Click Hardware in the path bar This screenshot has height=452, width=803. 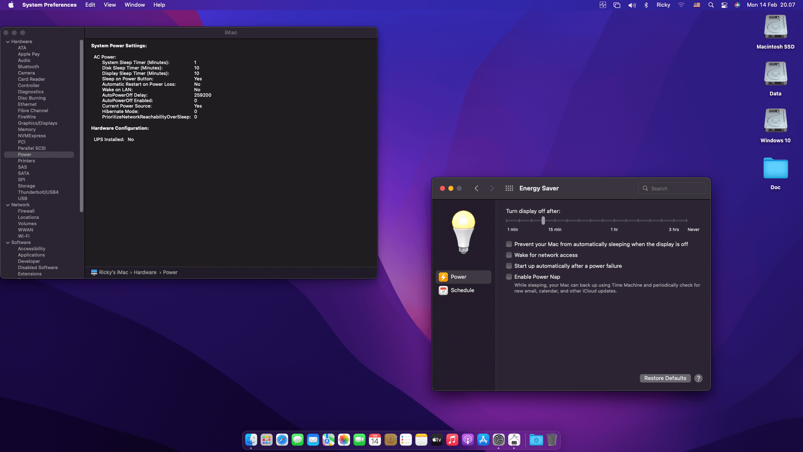pyautogui.click(x=145, y=272)
